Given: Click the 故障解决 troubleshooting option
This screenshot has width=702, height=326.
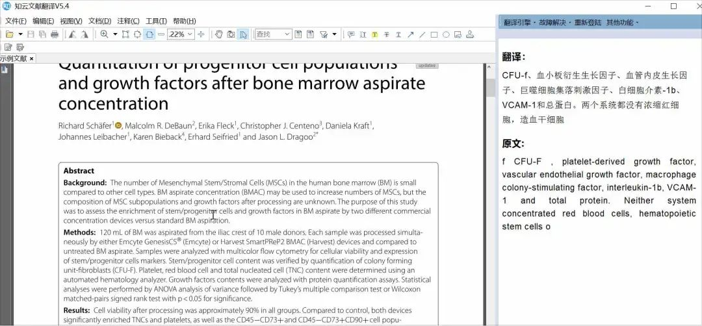Looking at the screenshot, I should (x=552, y=22).
